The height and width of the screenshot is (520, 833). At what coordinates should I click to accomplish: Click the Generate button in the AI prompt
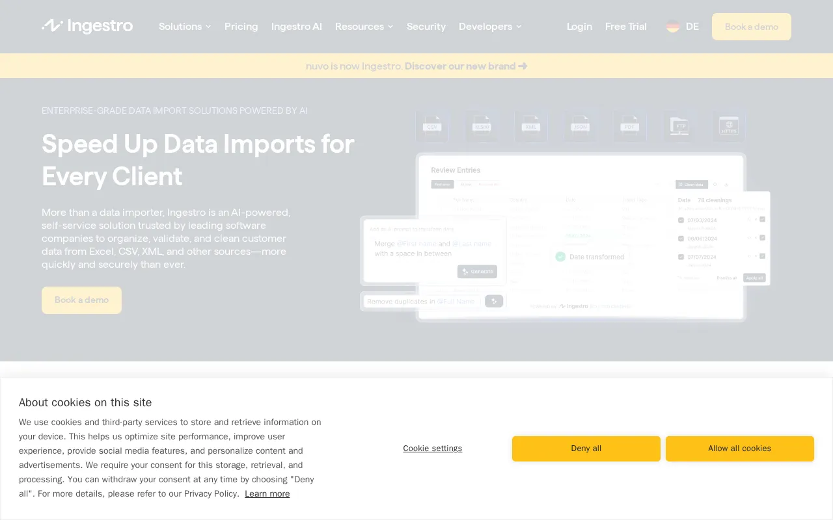(477, 272)
